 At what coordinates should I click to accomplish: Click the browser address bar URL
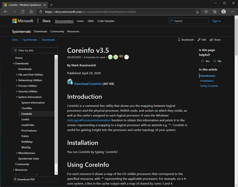tap(90, 12)
